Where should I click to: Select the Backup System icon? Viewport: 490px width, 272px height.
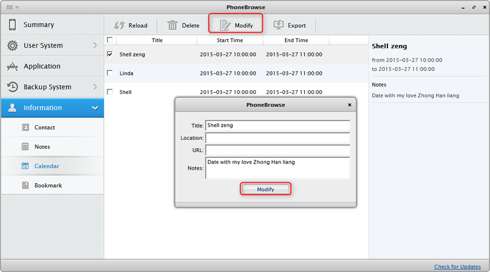12,87
